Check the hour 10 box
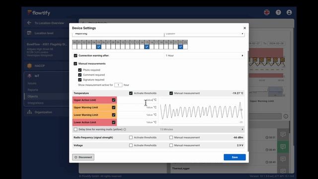Image resolution: width=318 pixels, height=179 pixels. [123, 47]
